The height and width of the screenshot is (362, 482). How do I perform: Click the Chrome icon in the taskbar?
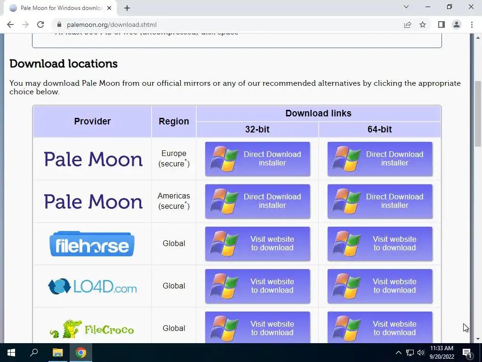[x=81, y=353]
